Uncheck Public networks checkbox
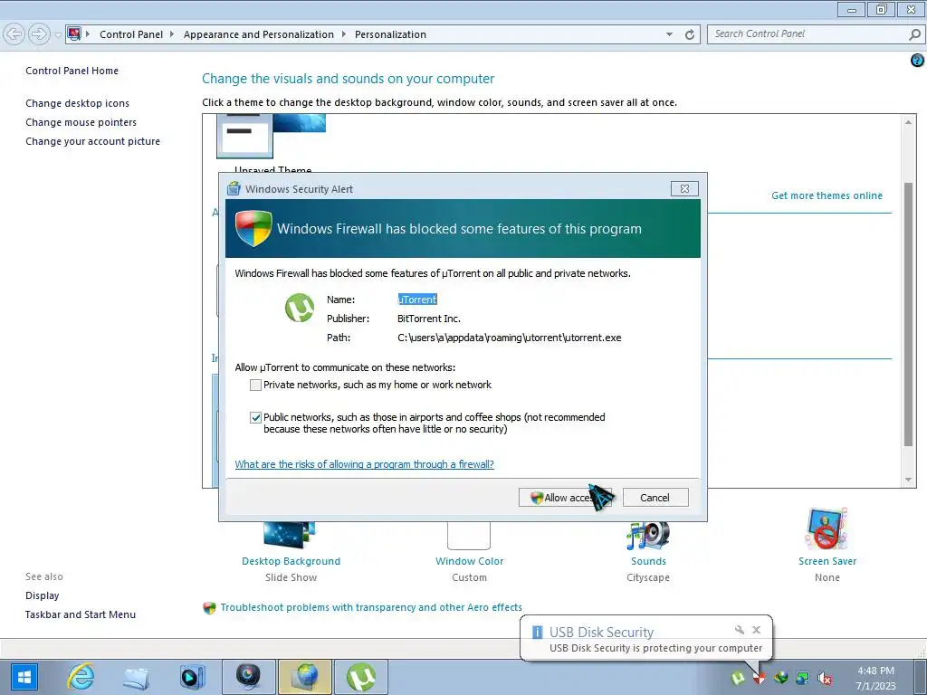The height and width of the screenshot is (695, 927). pyautogui.click(x=255, y=417)
